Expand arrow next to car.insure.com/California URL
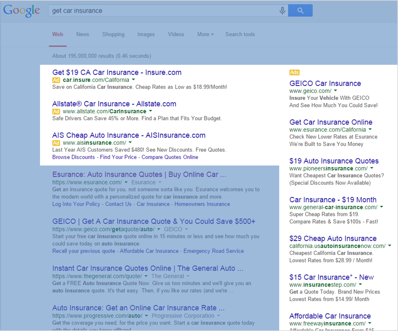The width and height of the screenshot is (398, 331). (x=134, y=80)
